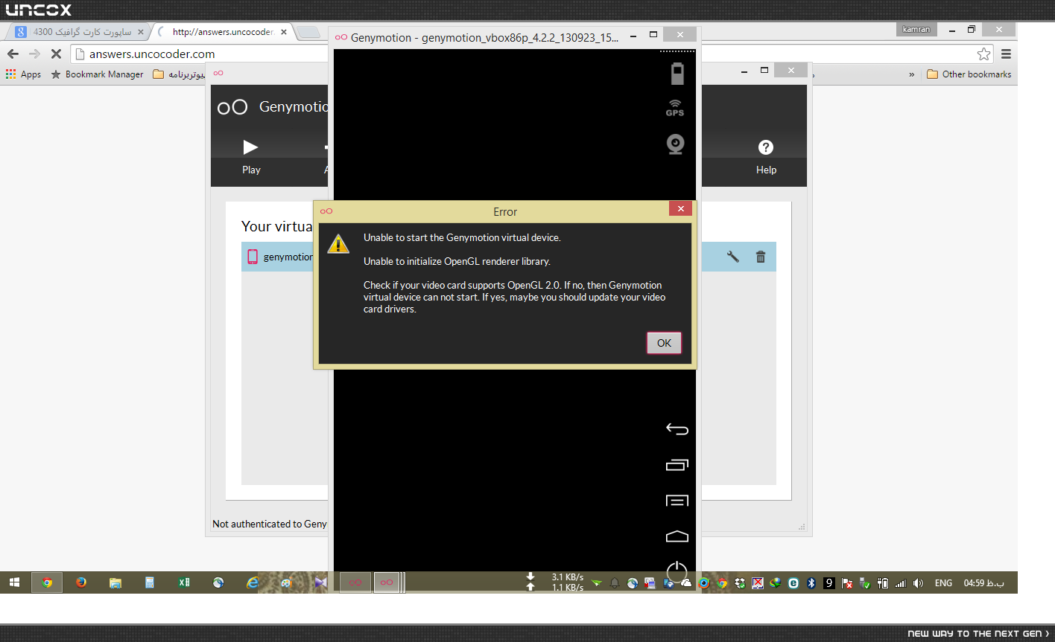Tap the Android back button in the device sidebar
Screen dimensions: 1055x642
click(x=677, y=428)
